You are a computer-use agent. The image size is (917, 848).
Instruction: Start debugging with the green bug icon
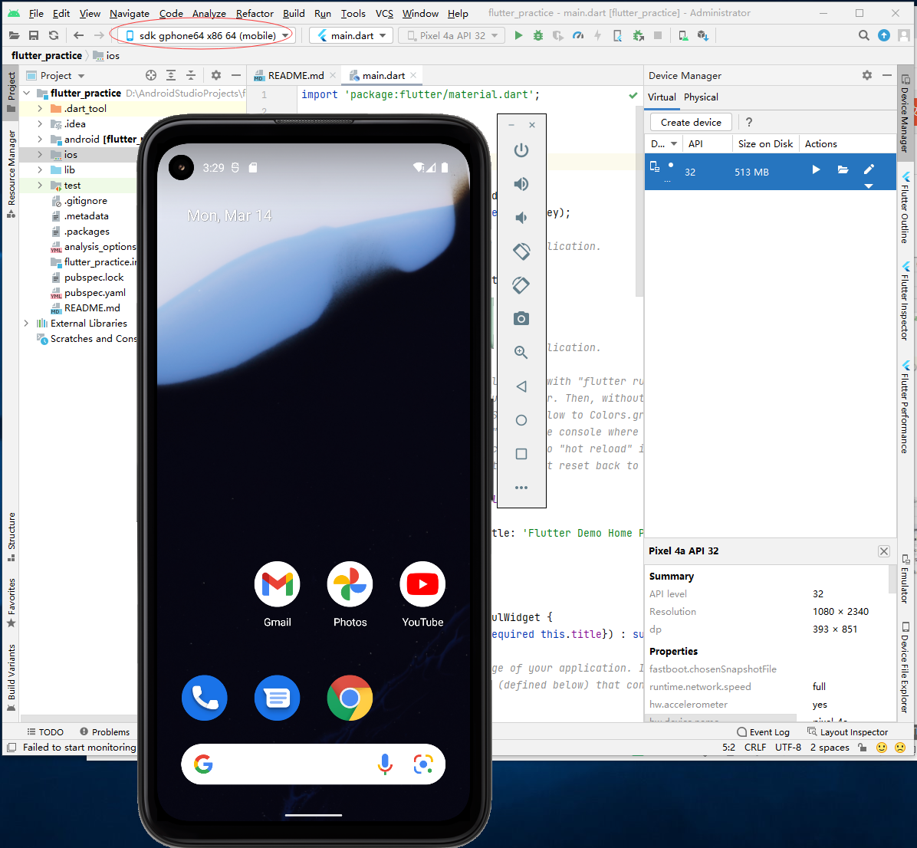pos(538,36)
